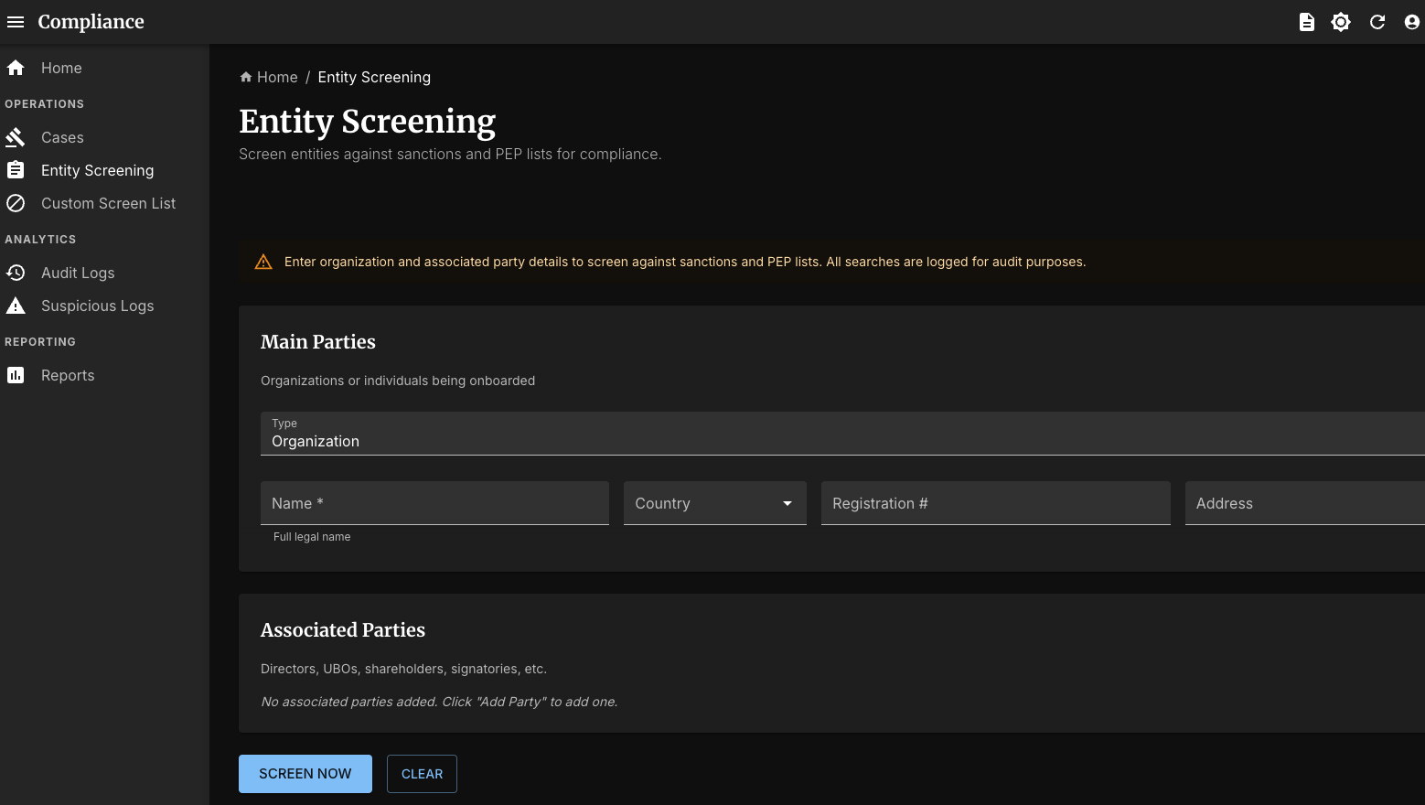Open Custom Screen List page
This screenshot has height=805, width=1425.
pos(104,203)
